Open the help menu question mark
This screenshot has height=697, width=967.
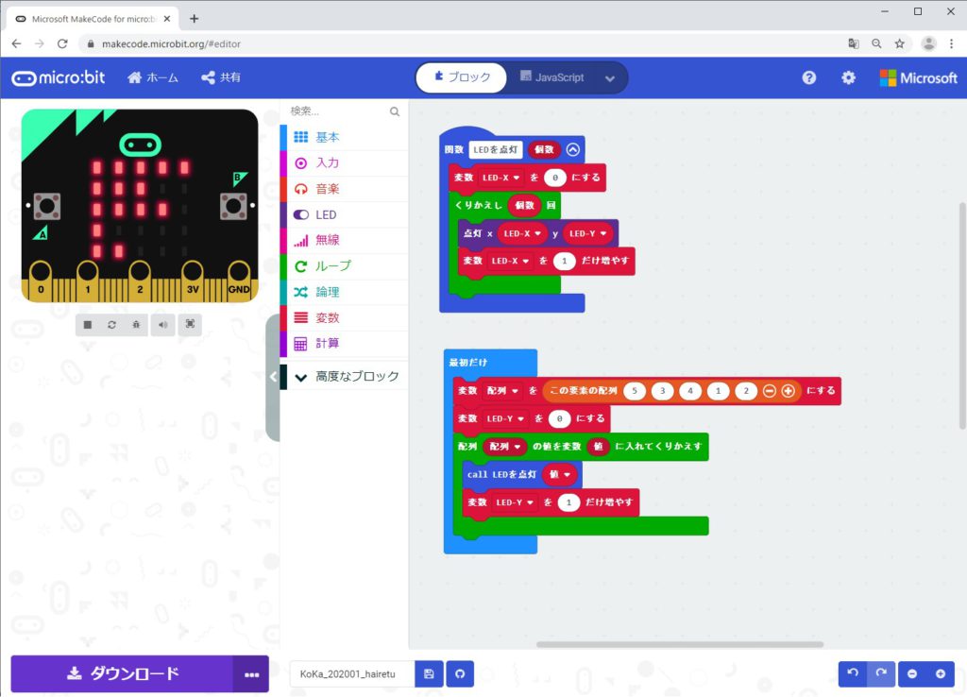[809, 77]
